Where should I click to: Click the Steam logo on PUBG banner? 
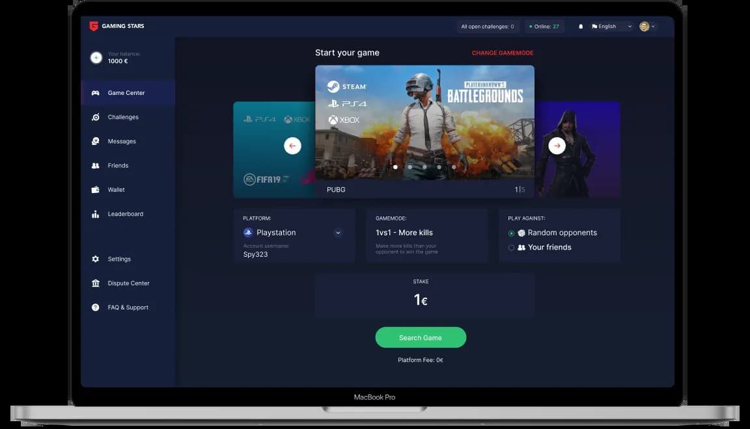(347, 86)
